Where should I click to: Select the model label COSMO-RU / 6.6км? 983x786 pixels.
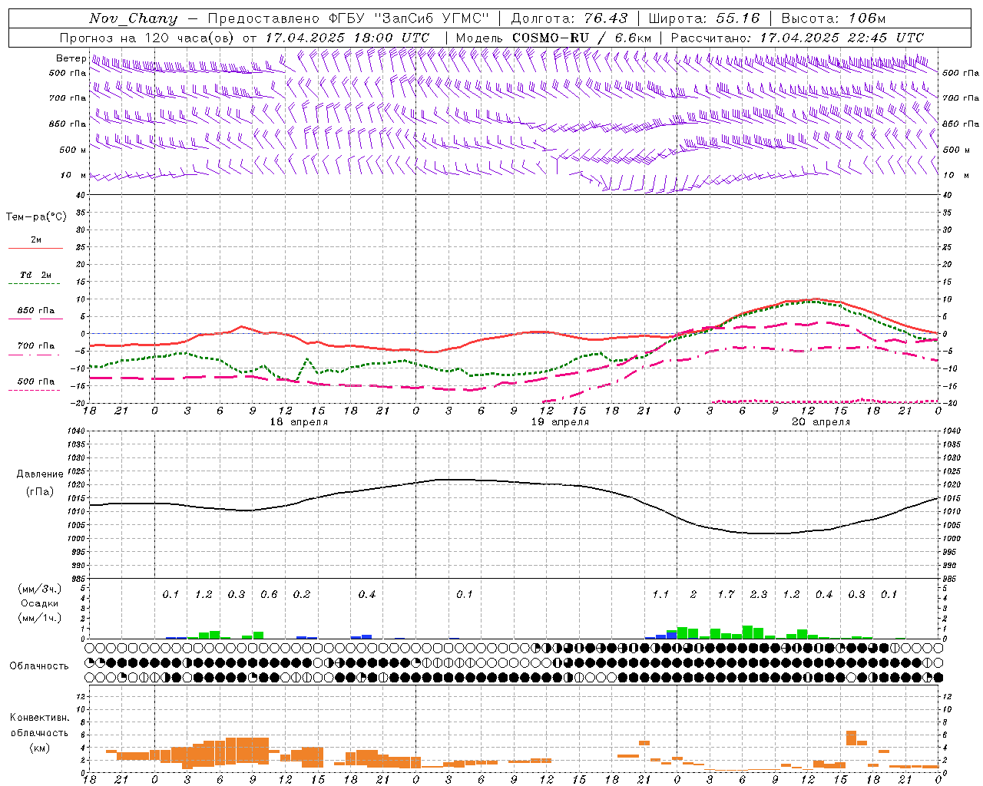point(581,38)
